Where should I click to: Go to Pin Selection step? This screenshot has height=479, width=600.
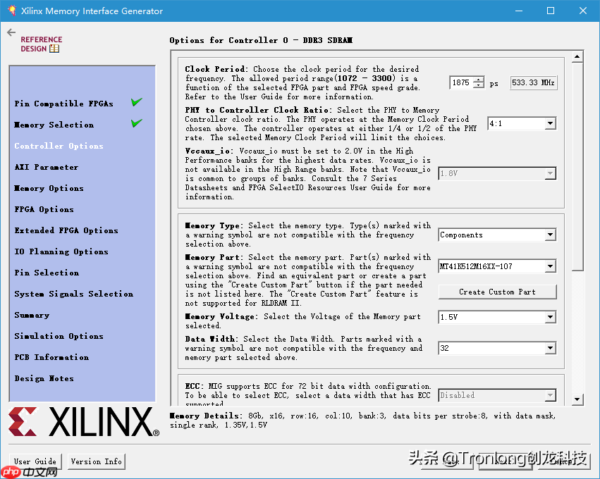coord(47,273)
